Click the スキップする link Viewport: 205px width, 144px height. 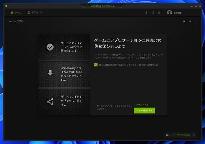[x=142, y=105]
